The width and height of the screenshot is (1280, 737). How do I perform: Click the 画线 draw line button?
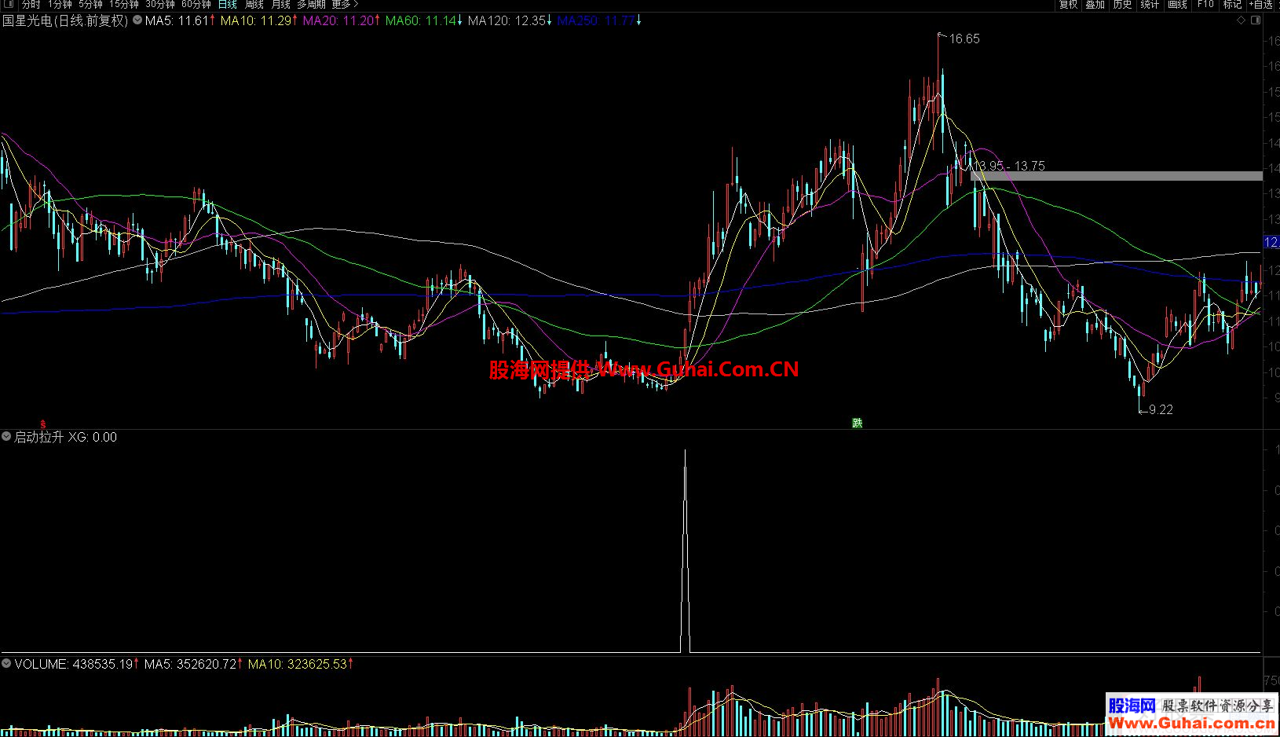coord(1178,4)
